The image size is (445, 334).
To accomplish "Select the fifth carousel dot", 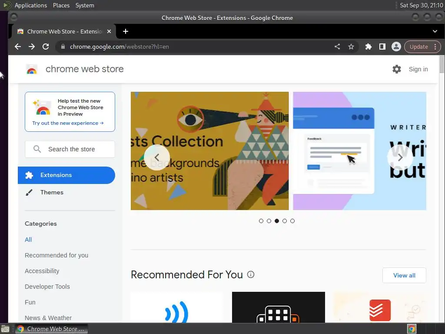I will (292, 221).
